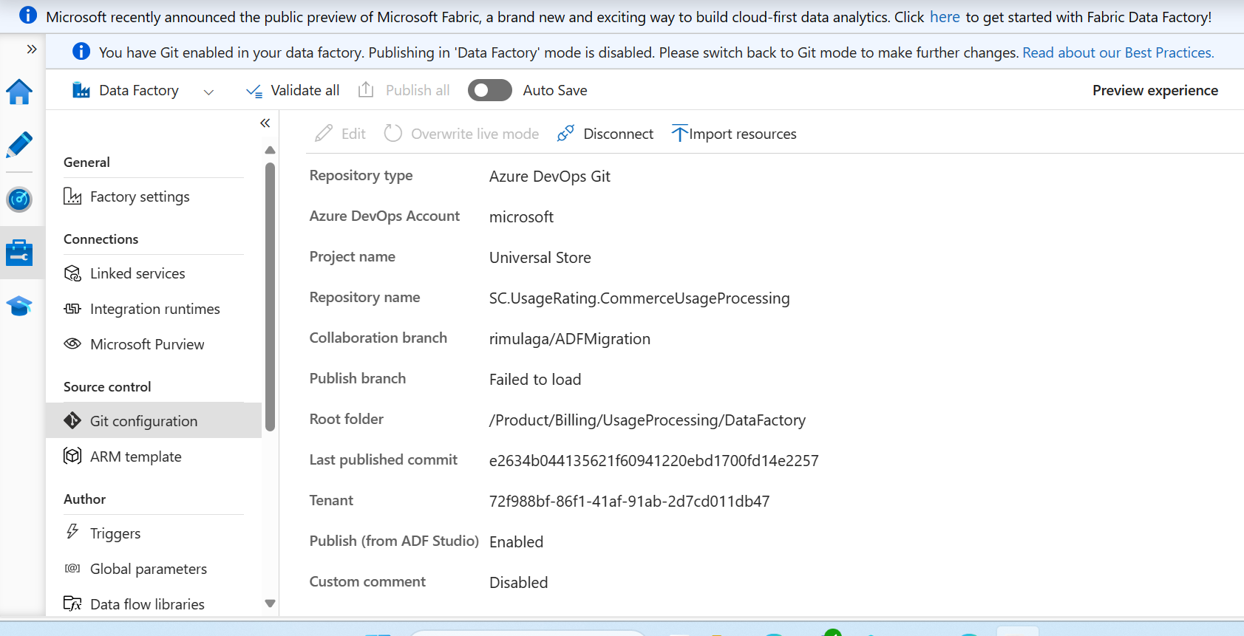Click the Git configuration diamond icon
This screenshot has width=1244, height=636.
point(72,420)
